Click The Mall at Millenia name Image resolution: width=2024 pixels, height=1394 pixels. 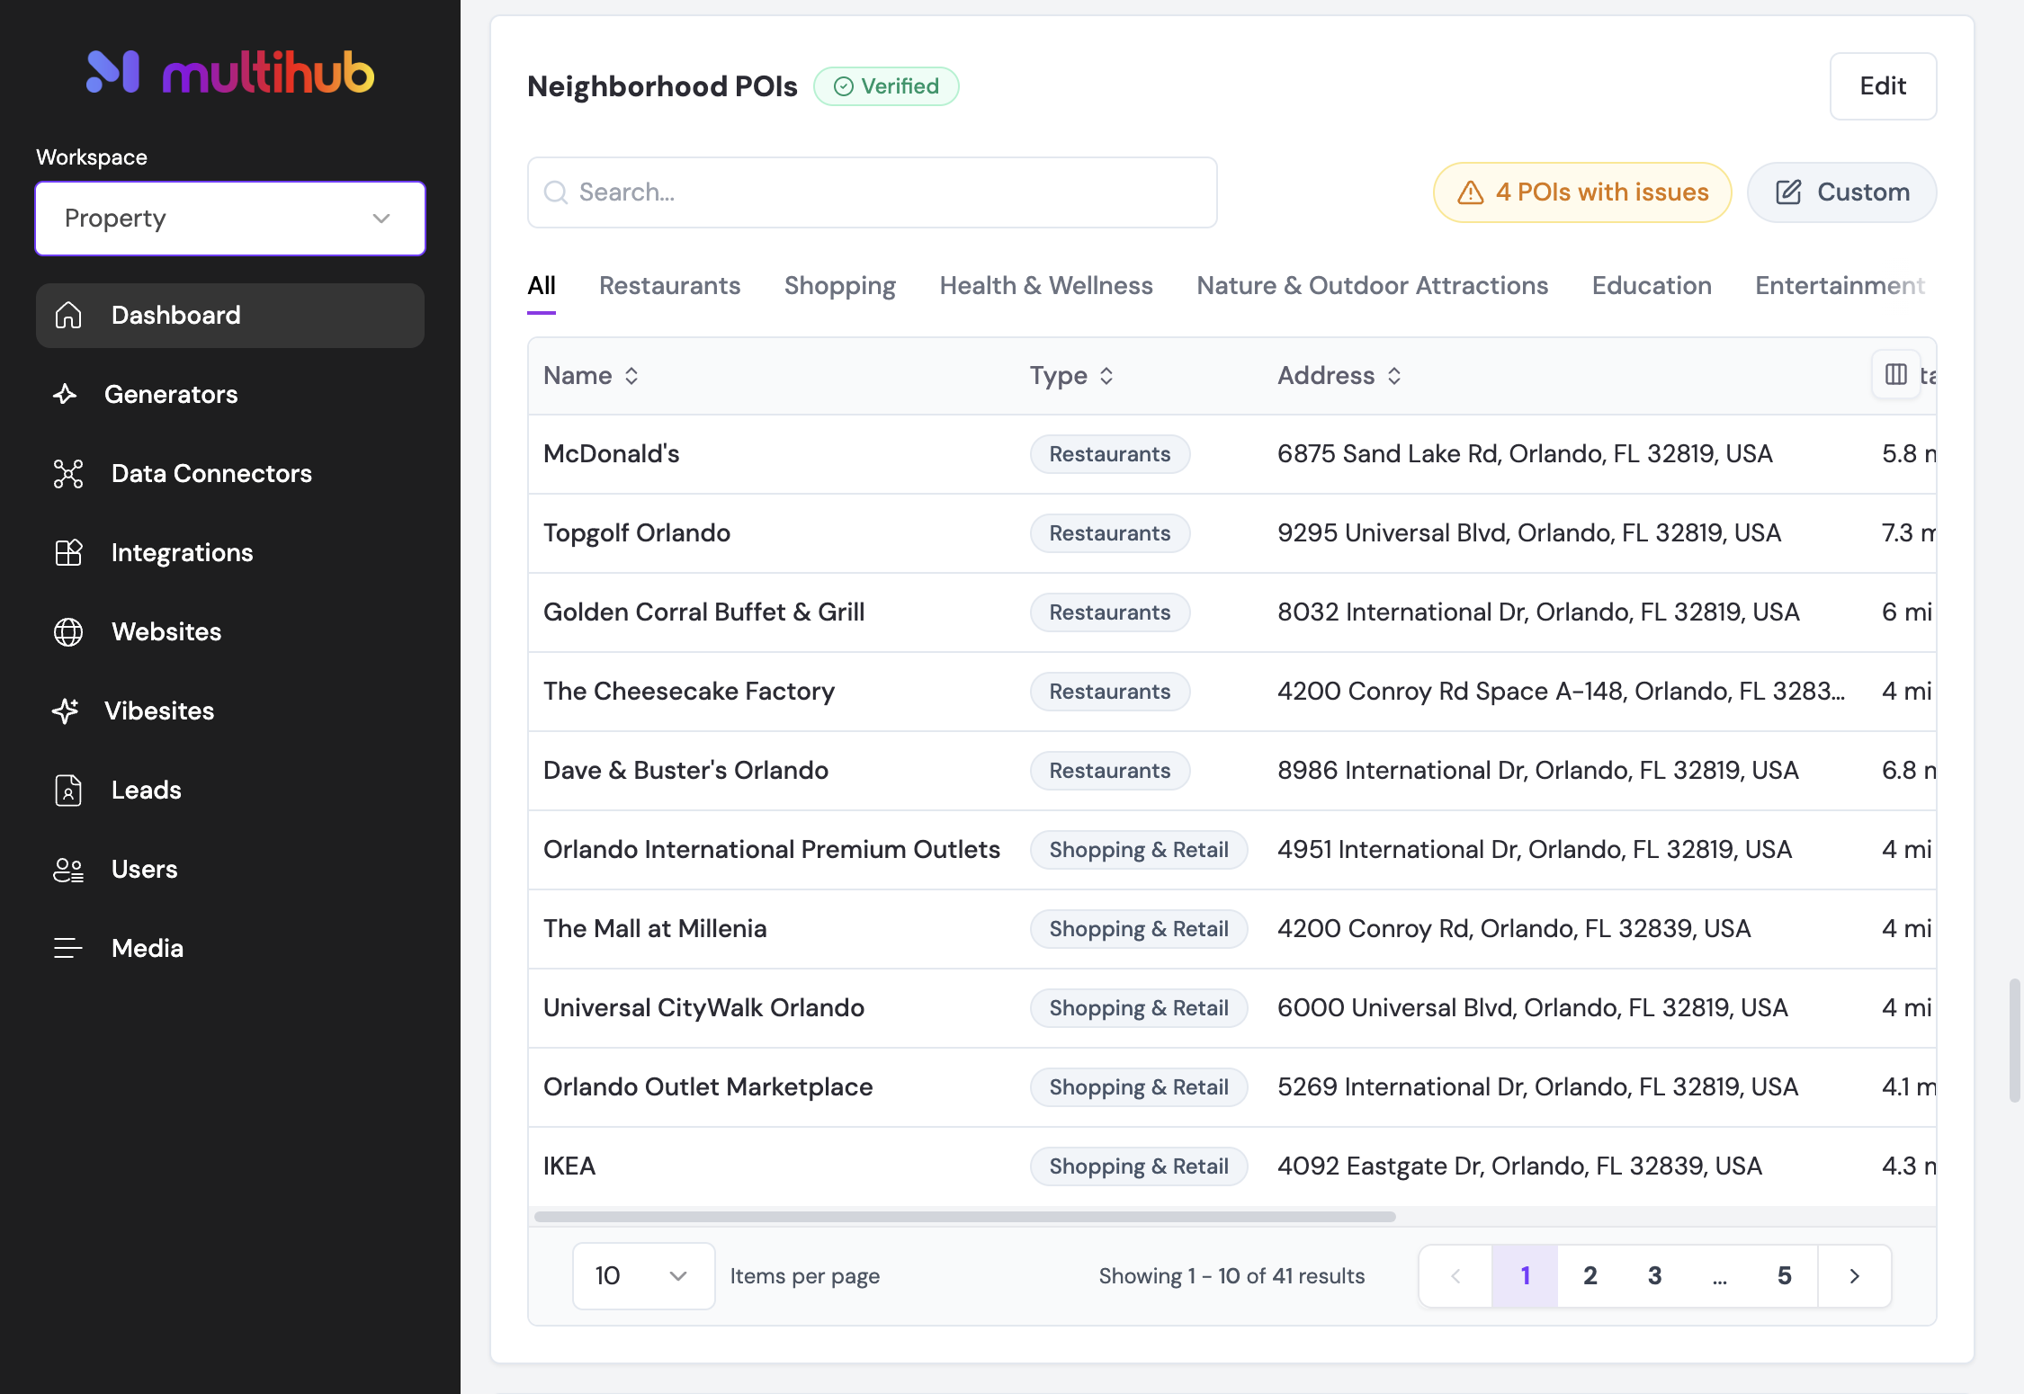coord(655,929)
